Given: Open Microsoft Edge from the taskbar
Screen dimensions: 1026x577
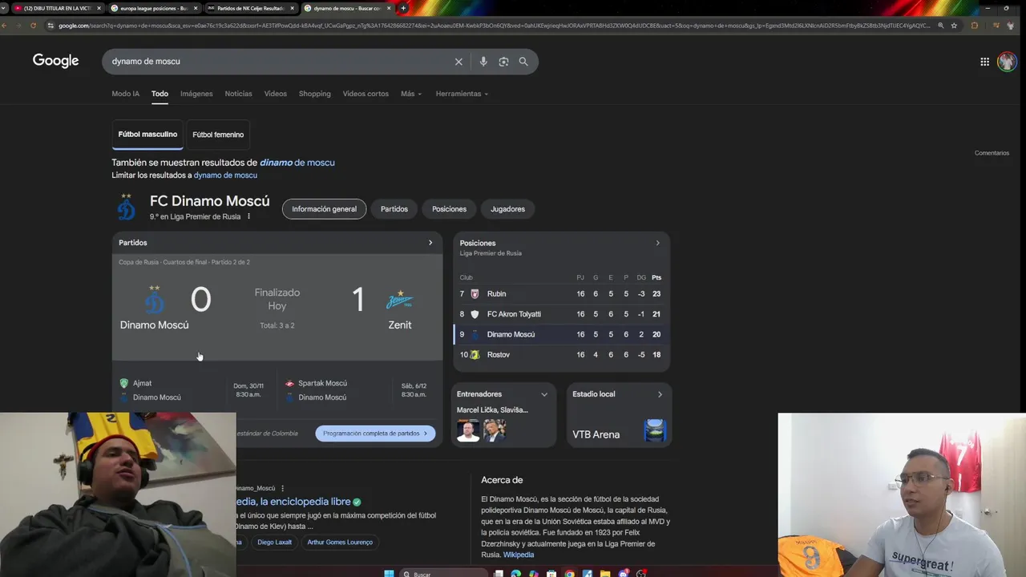Looking at the screenshot, I should (515, 573).
